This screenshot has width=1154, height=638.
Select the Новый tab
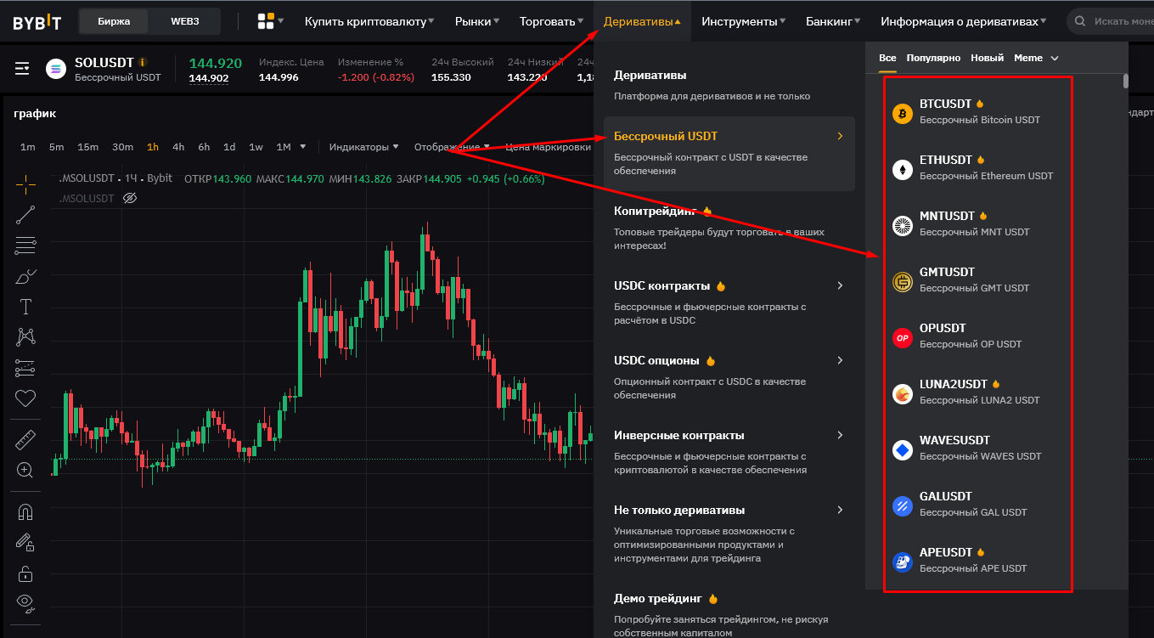coord(988,59)
